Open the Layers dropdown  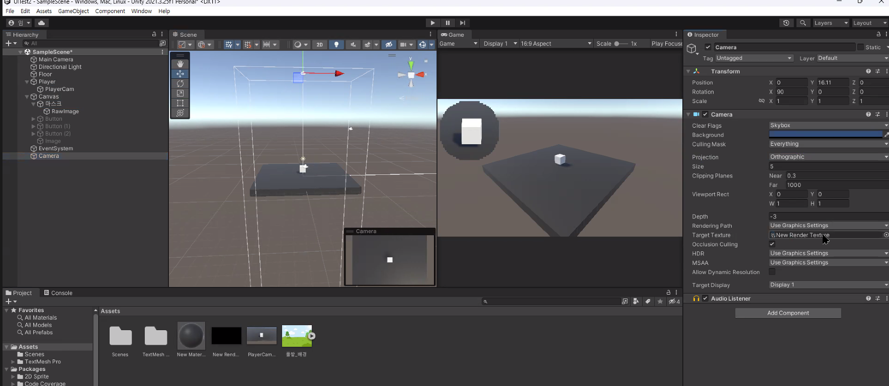[831, 23]
